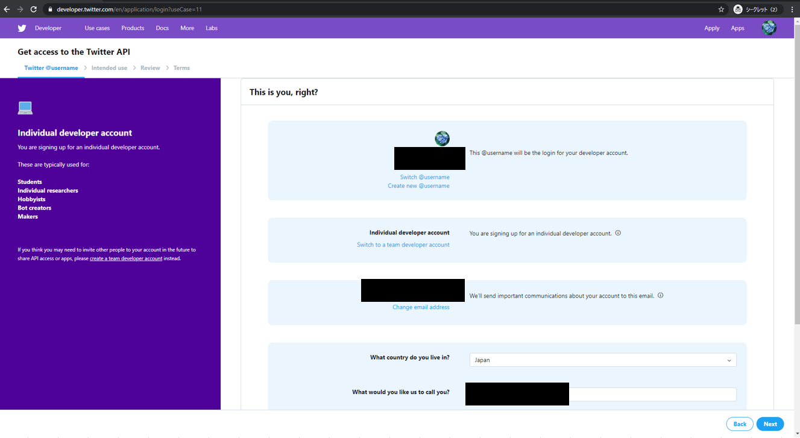Open Products menu
800x438 pixels.
coord(133,28)
